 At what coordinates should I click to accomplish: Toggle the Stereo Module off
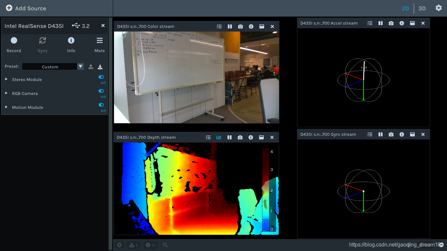point(101,77)
